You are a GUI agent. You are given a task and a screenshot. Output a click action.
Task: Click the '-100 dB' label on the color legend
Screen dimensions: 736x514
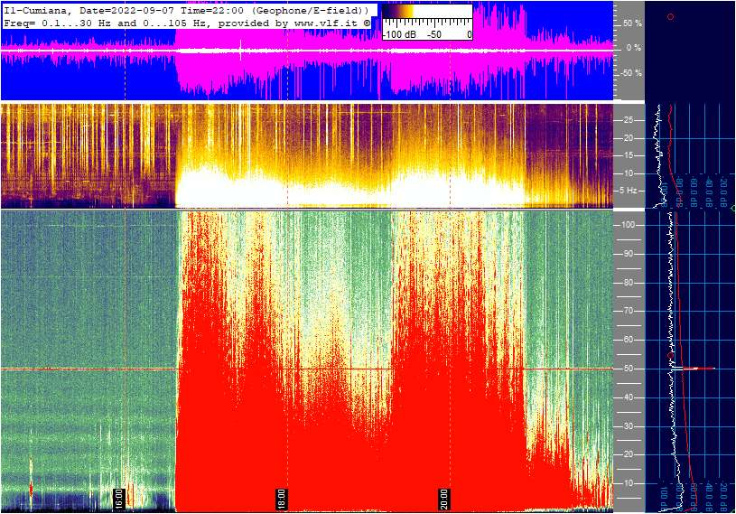[x=399, y=34]
